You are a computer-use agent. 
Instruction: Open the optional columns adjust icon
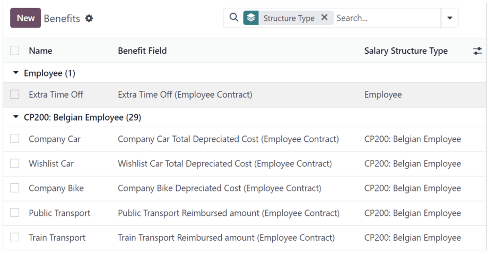tap(477, 51)
